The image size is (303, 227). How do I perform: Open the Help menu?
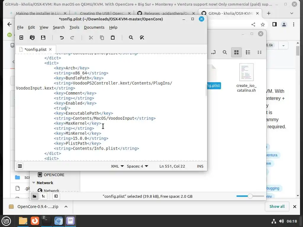coord(113,27)
